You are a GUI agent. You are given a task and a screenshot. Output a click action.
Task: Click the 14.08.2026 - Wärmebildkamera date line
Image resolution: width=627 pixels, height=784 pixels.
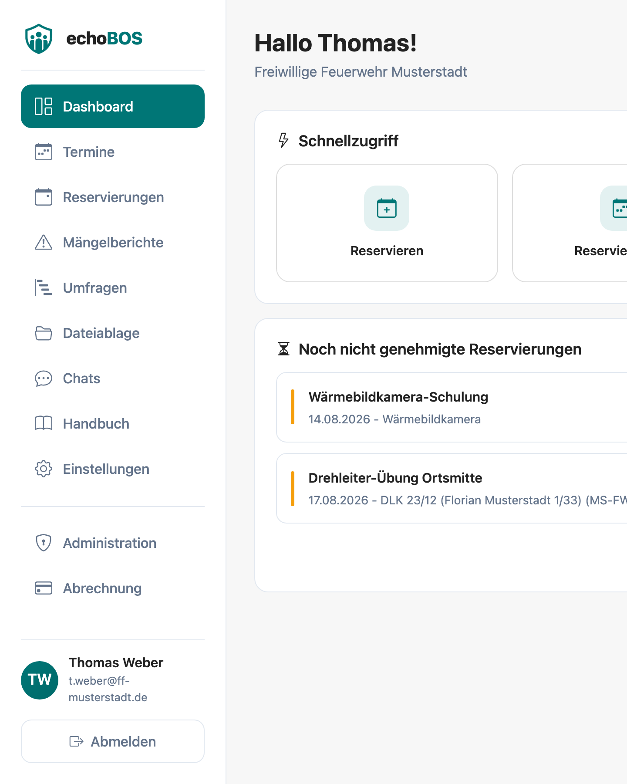point(394,419)
